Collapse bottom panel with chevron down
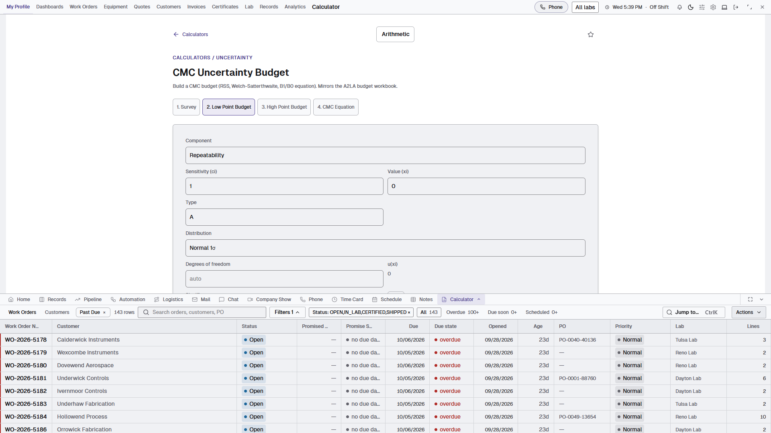 (761, 299)
